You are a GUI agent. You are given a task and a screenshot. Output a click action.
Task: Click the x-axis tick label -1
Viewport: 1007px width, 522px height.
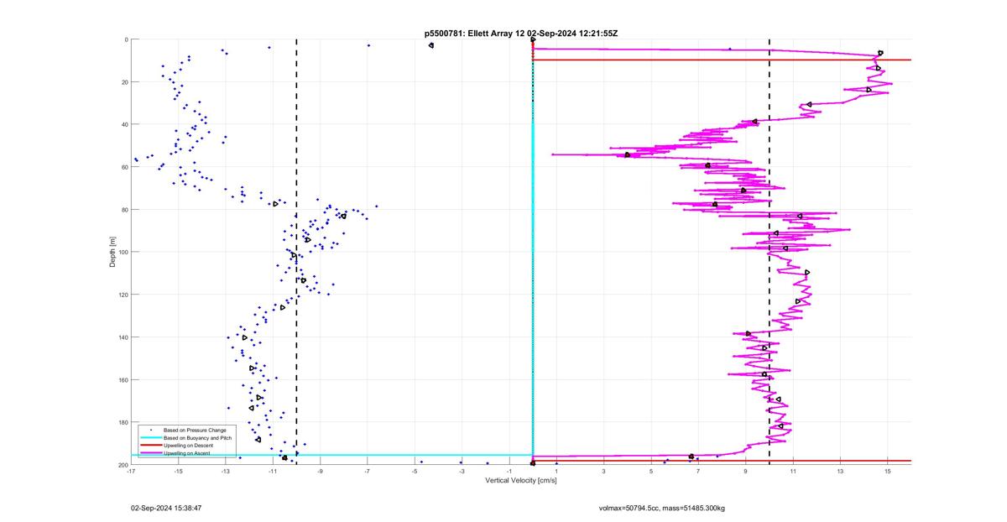pyautogui.click(x=509, y=471)
